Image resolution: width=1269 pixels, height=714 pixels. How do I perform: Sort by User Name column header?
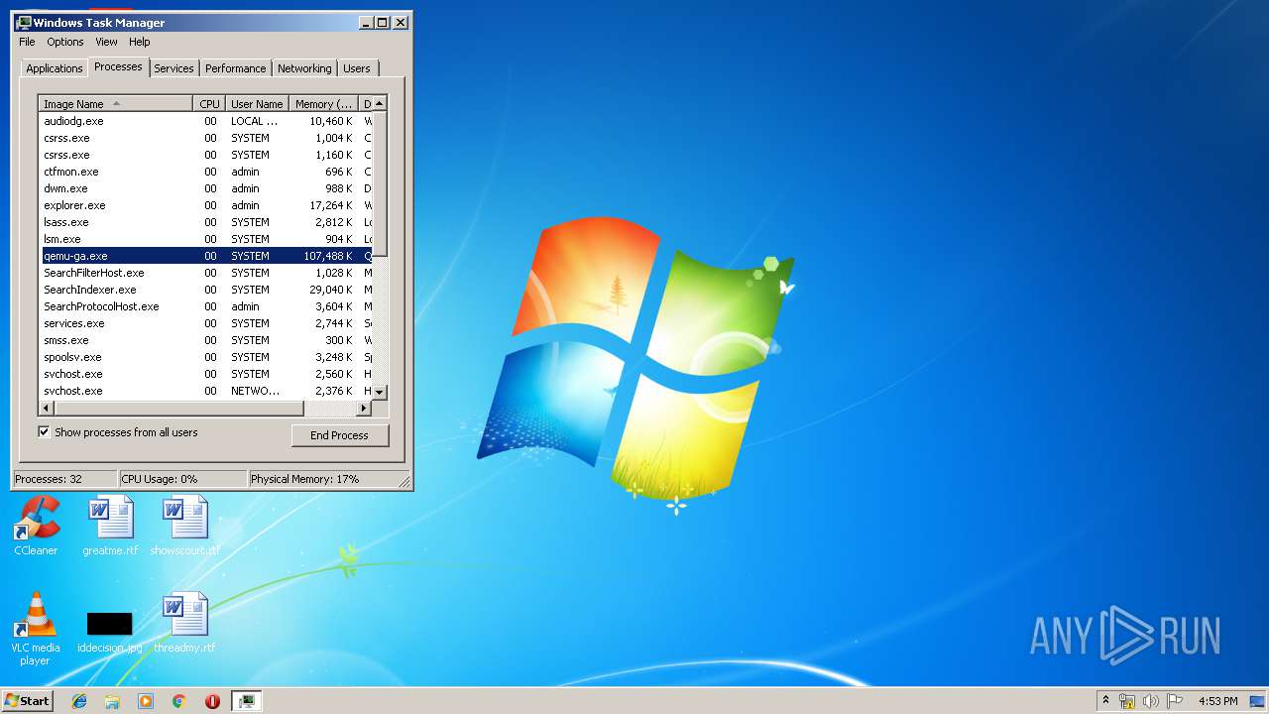coord(257,104)
